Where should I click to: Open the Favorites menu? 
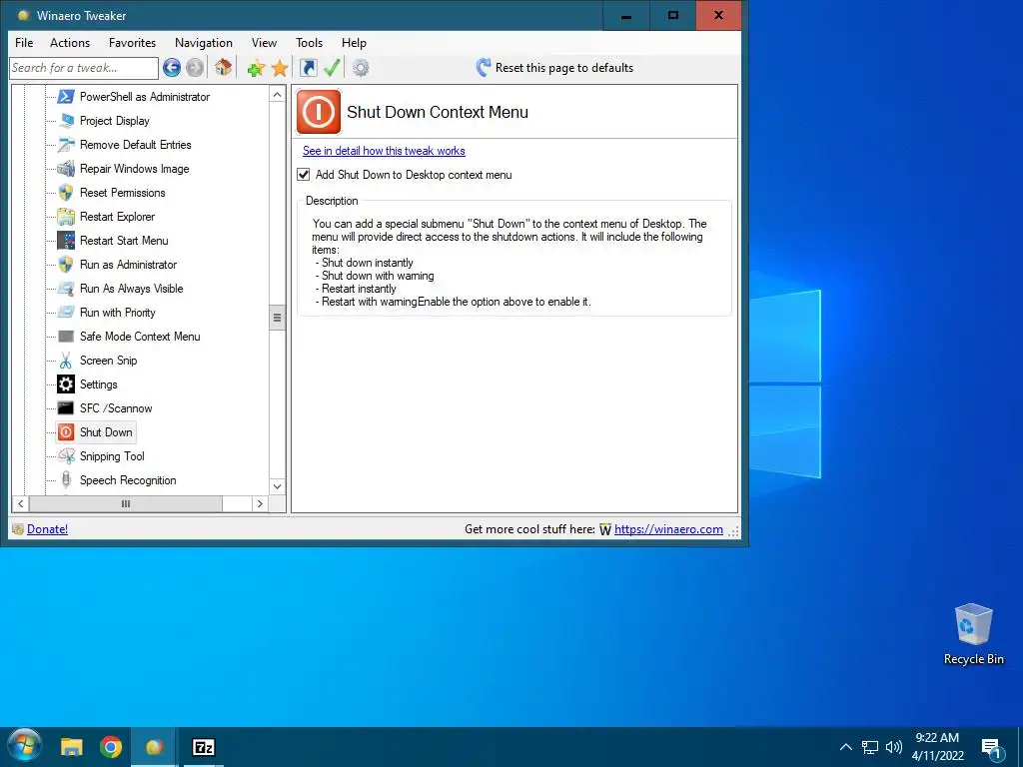click(133, 42)
